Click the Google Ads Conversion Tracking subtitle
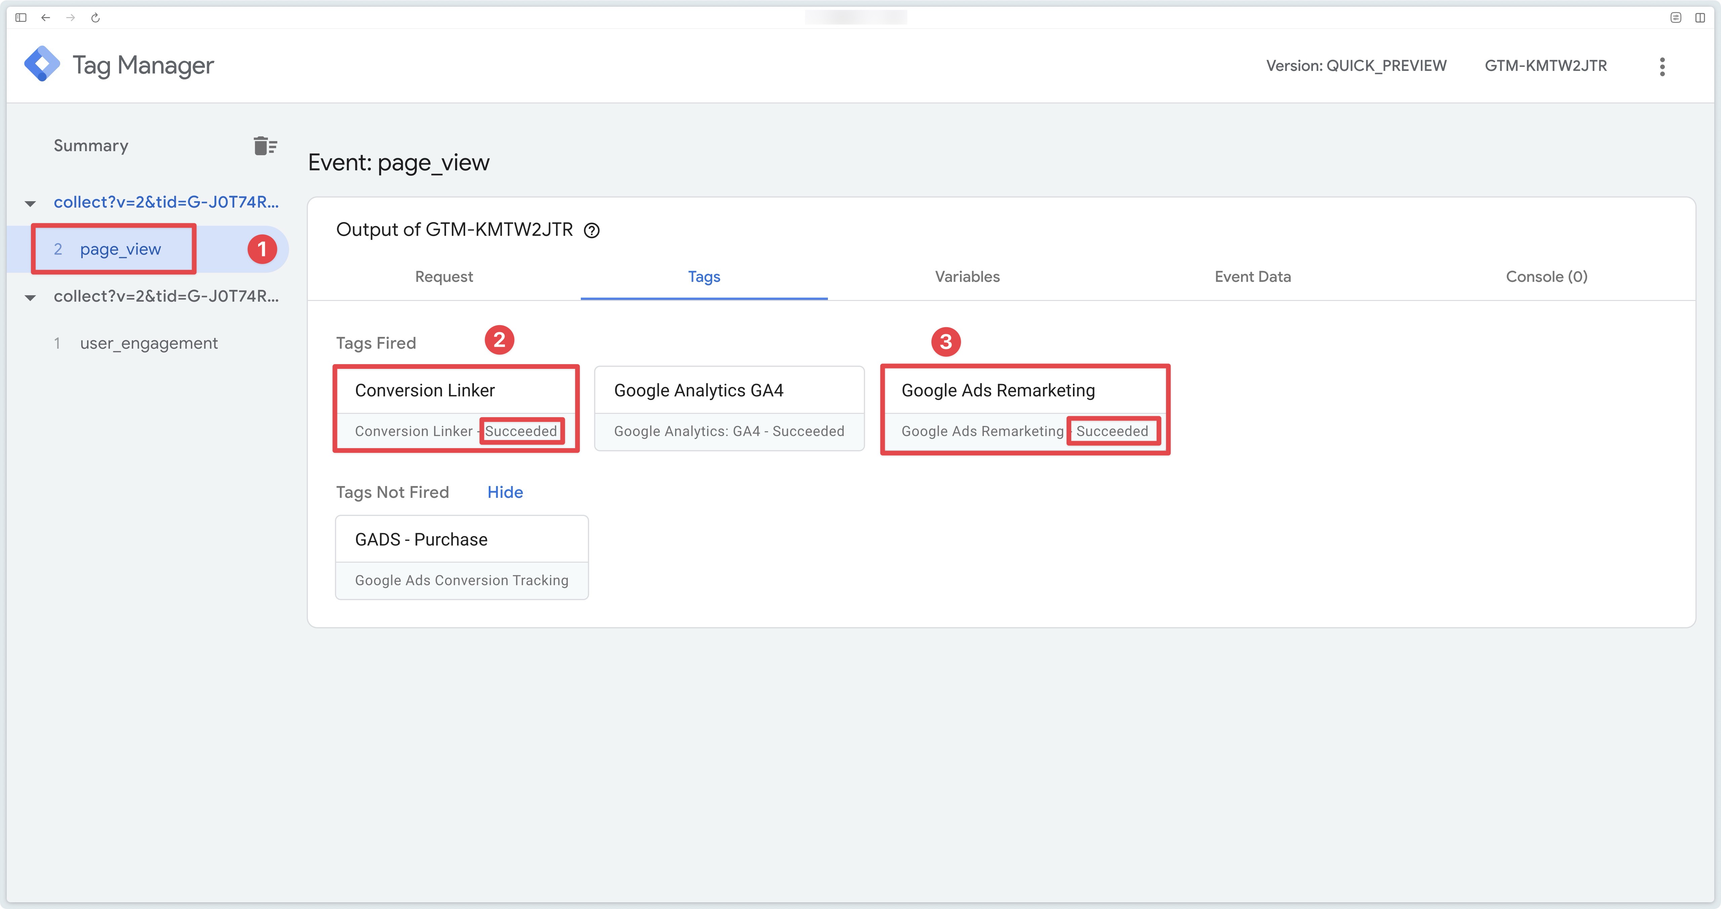 coord(462,580)
